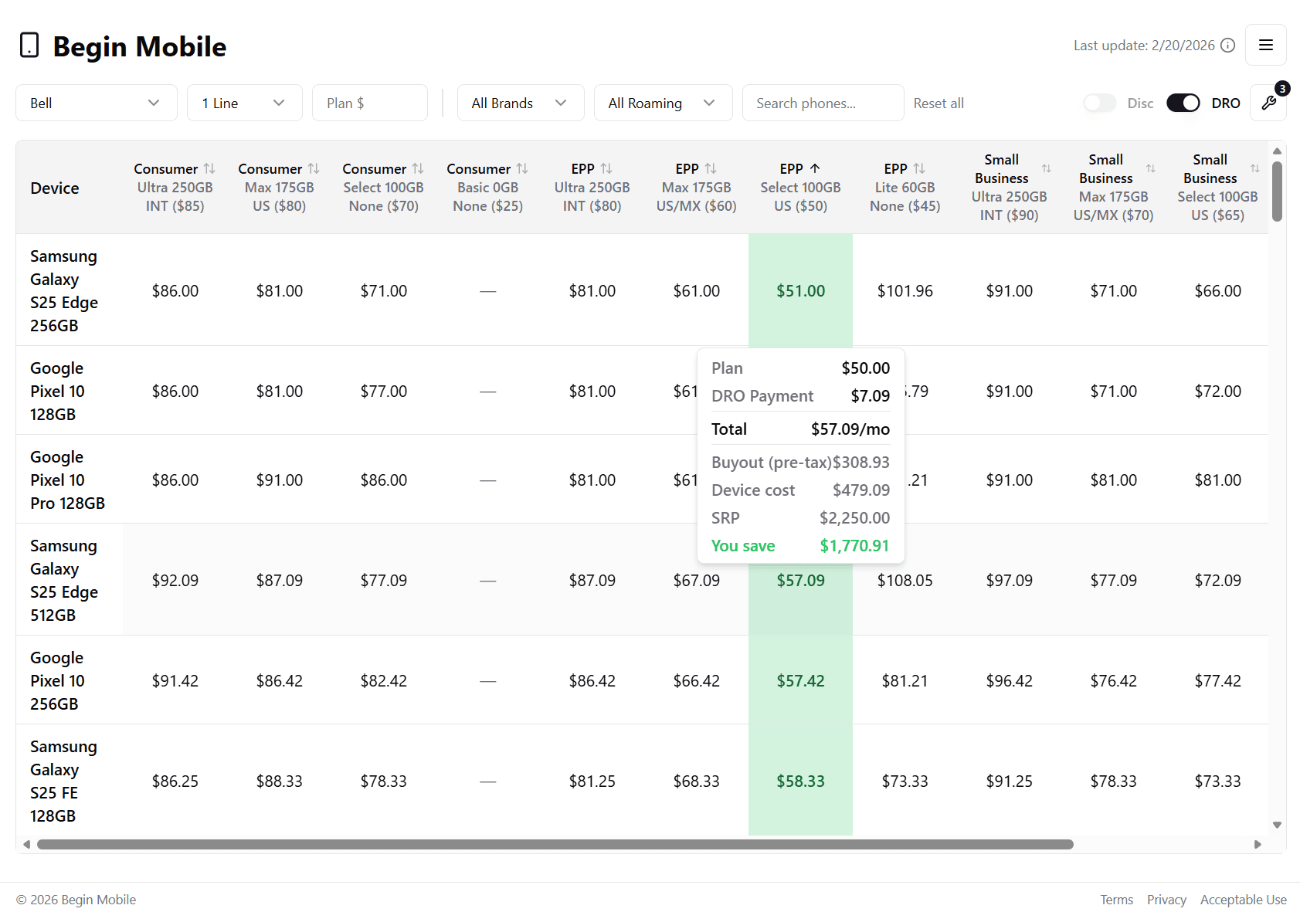This screenshot has height=912, width=1300.
Task: Open the Privacy page
Action: (1166, 899)
